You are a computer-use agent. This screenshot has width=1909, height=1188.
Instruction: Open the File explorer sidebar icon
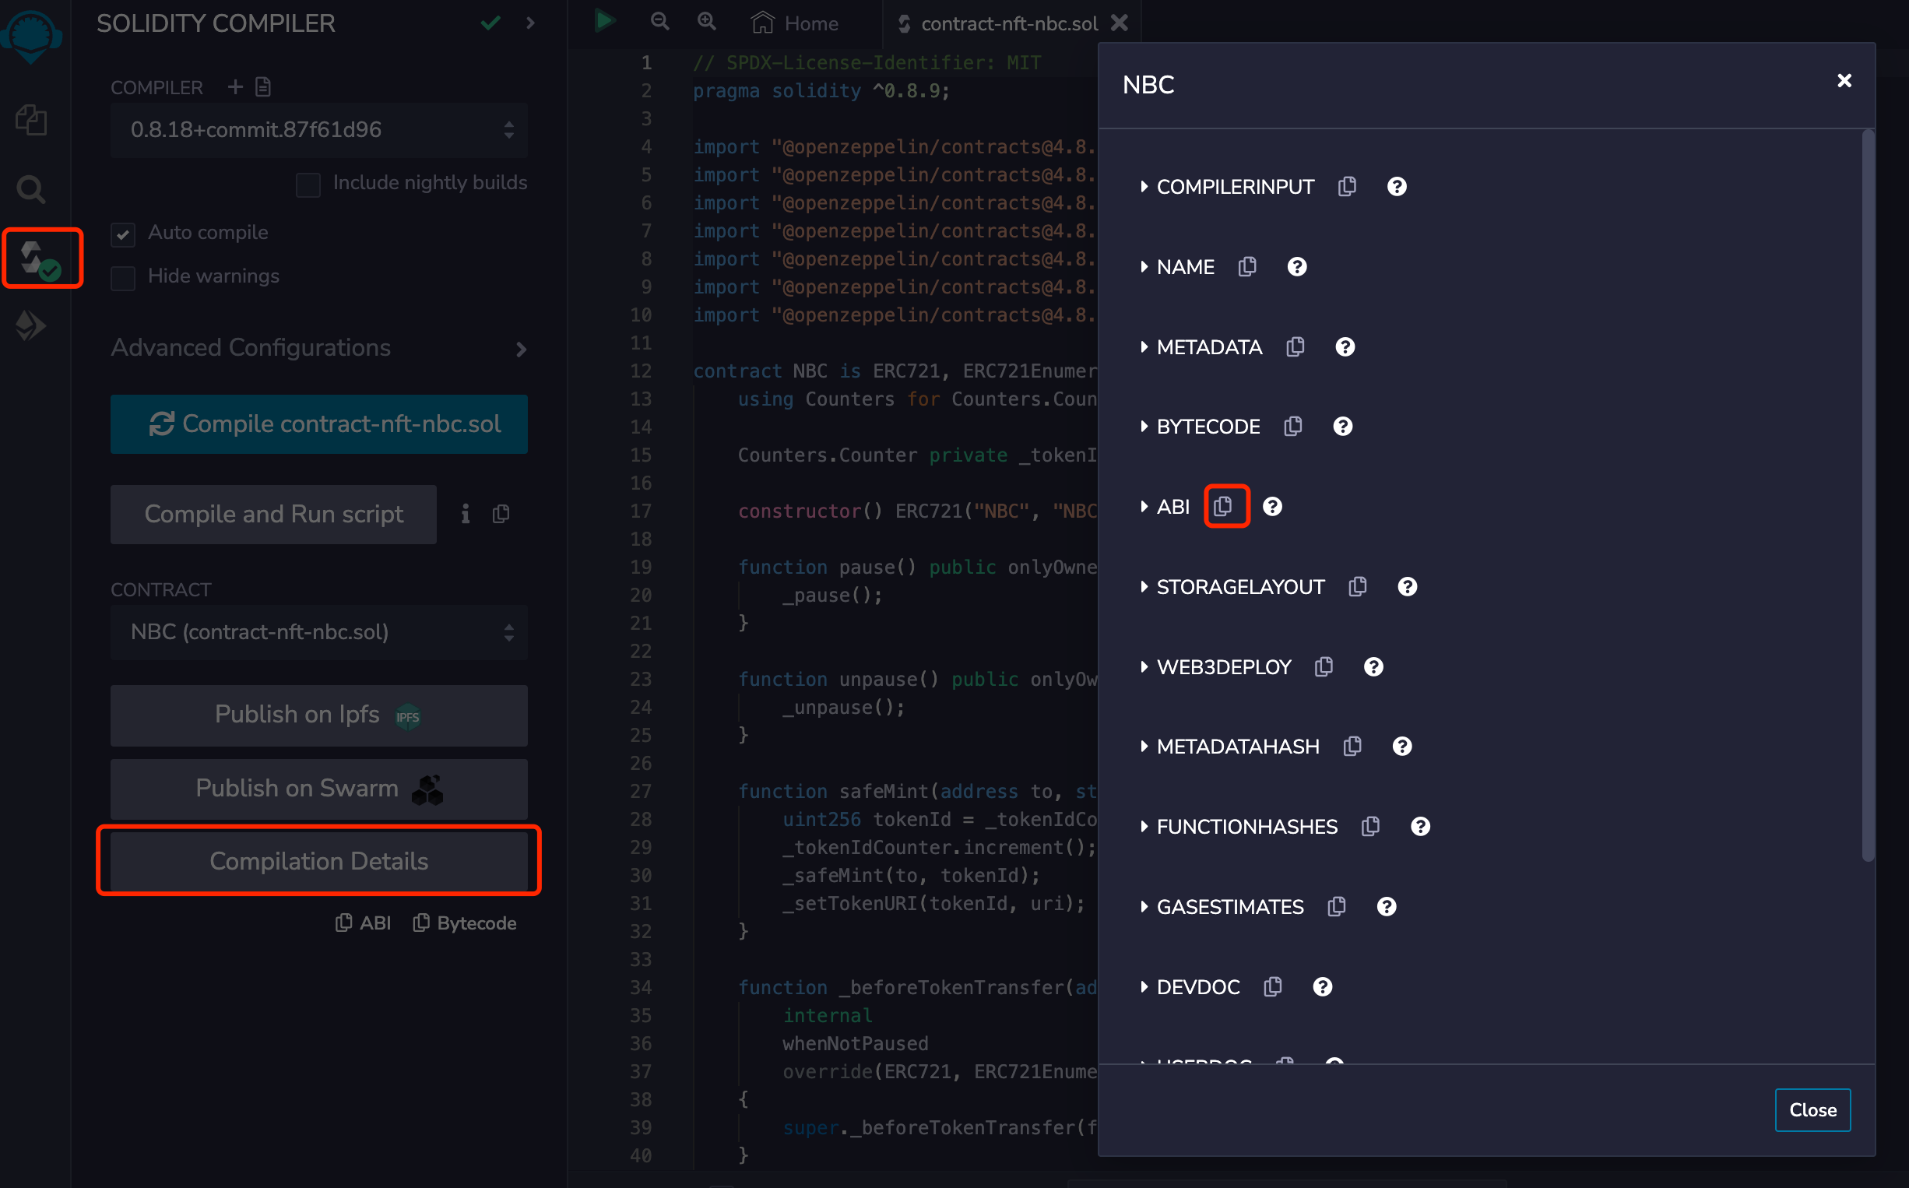tap(31, 120)
